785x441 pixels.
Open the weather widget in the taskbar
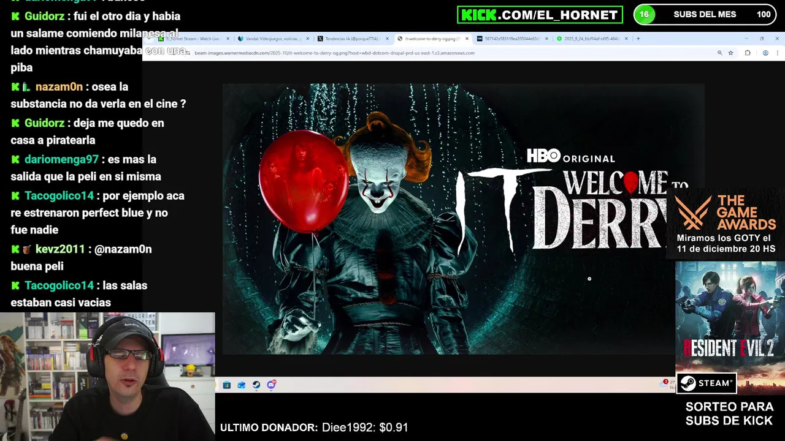coord(667,384)
